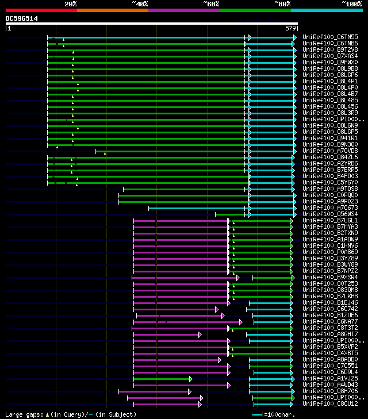
Task: Select the UniRef100_Q8LGN9 label
Action: 330,126
